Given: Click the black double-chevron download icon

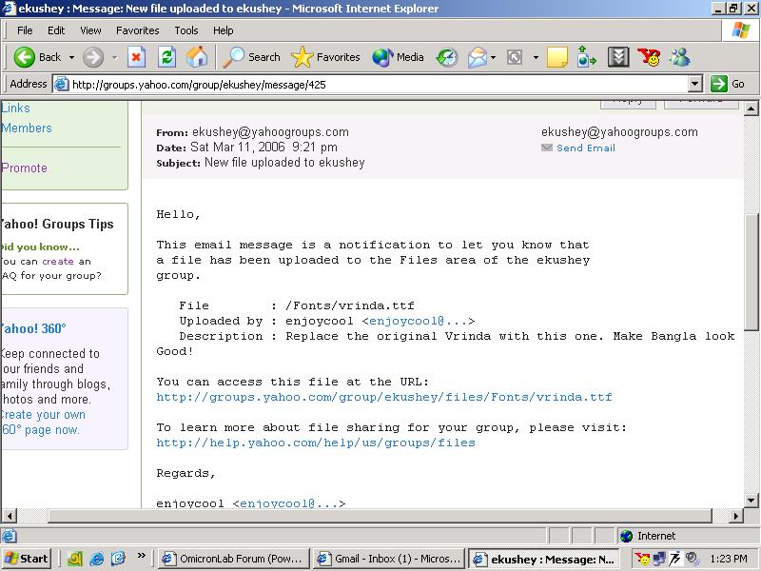Looking at the screenshot, I should pyautogui.click(x=618, y=57).
